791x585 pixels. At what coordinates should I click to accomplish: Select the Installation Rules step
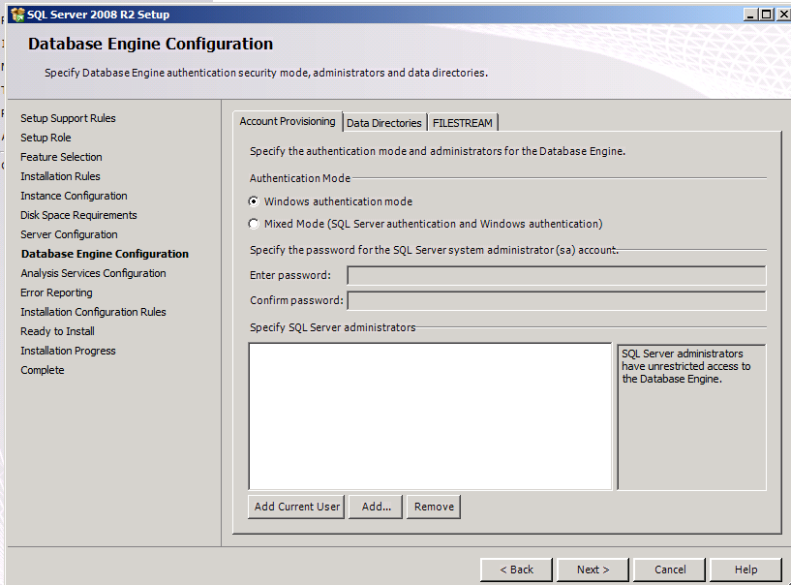point(61,176)
